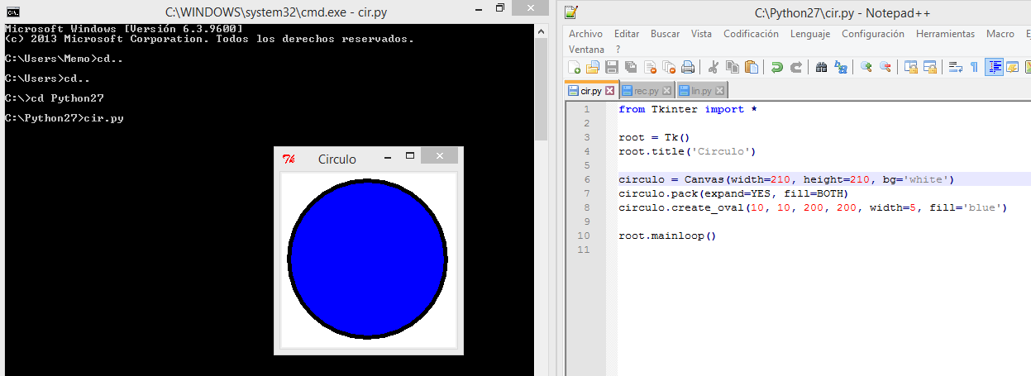Click the circulo.create_oval code line
The width and height of the screenshot is (1031, 376).
(x=813, y=207)
